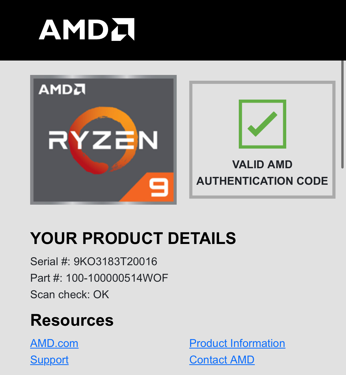Click the green checkmark icon
Image resolution: width=346 pixels, height=375 pixels.
point(262,124)
